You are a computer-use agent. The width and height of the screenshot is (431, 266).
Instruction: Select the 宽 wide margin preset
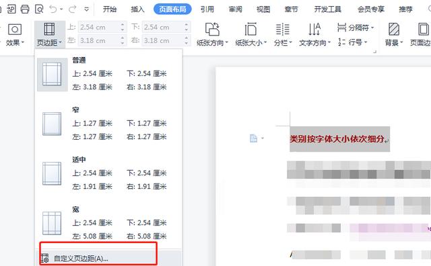[108, 223]
